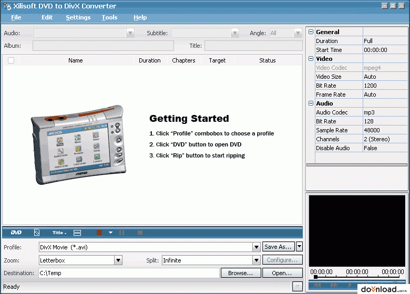Image resolution: width=410 pixels, height=294 pixels.
Task: Click the audio Bit Rate value '128'
Action: click(385, 121)
